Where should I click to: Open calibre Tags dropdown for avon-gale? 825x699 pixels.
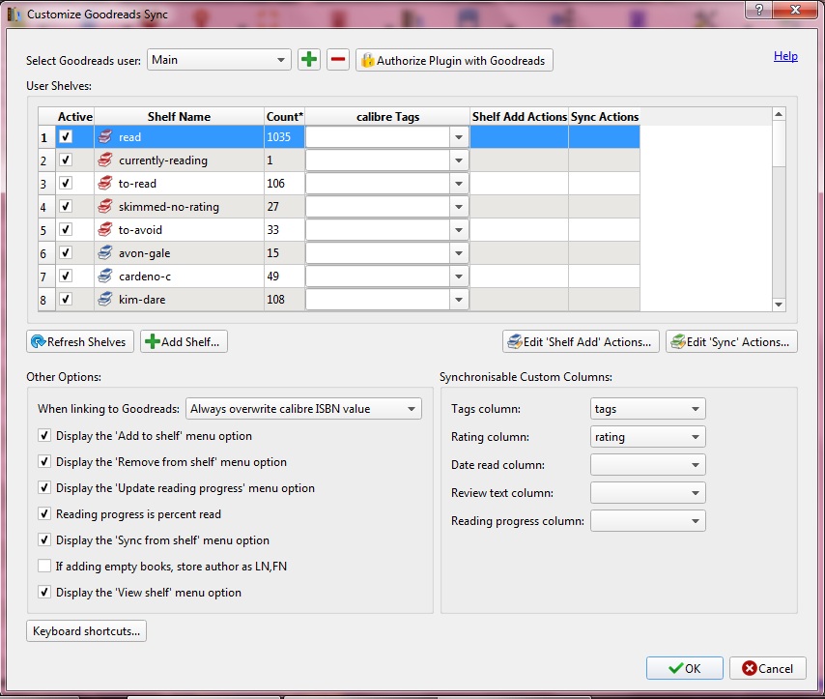[x=459, y=253]
